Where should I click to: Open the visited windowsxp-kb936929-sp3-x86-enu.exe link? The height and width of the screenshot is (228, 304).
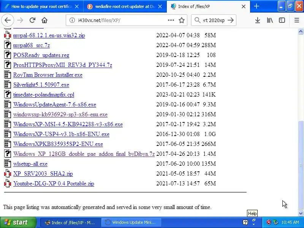tap(60, 114)
